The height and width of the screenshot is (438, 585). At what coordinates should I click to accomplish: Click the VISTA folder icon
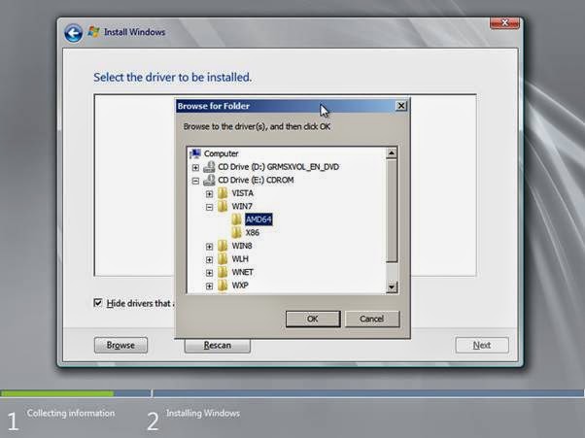pyautogui.click(x=223, y=193)
